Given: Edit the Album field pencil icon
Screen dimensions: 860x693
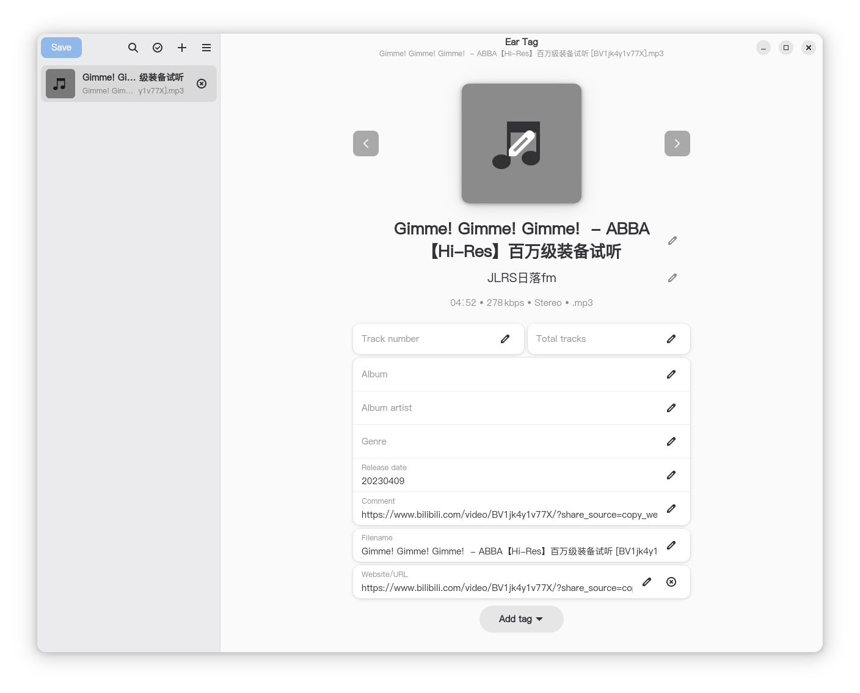Looking at the screenshot, I should tap(671, 374).
